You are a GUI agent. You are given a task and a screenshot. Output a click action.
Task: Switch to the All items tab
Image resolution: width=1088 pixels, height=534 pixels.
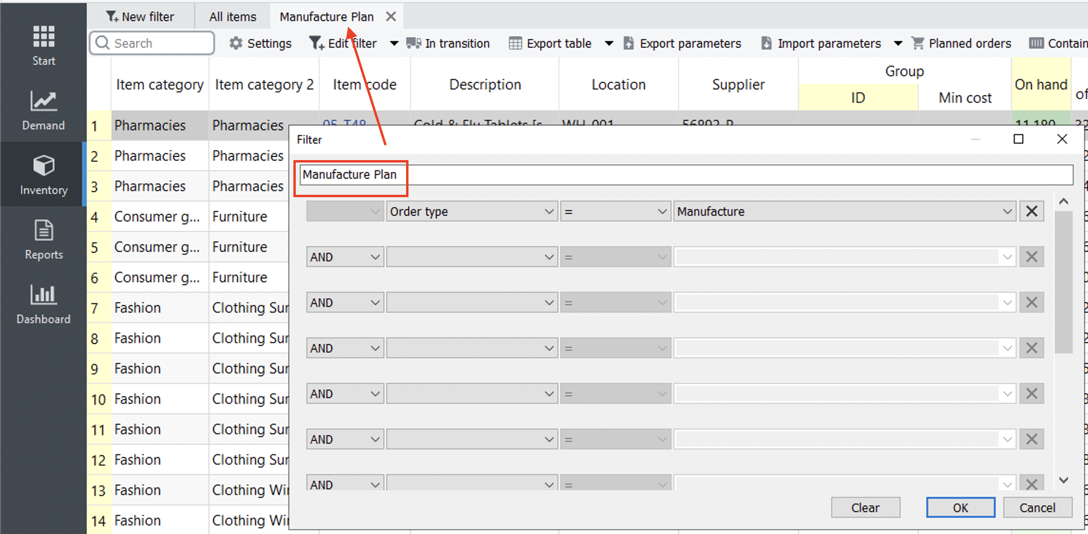(233, 17)
